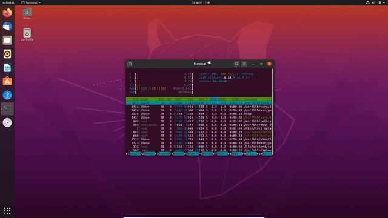Select the linux home folder desktop icon
Screen dimensions: 388x218
coord(27,14)
